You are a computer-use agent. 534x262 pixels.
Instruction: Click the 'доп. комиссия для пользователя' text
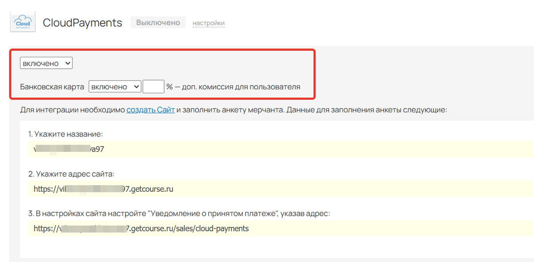(241, 87)
